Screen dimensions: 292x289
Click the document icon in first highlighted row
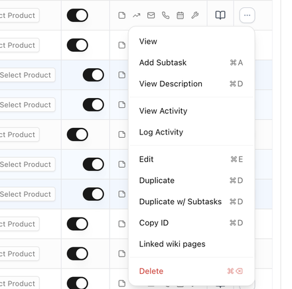tap(122, 75)
